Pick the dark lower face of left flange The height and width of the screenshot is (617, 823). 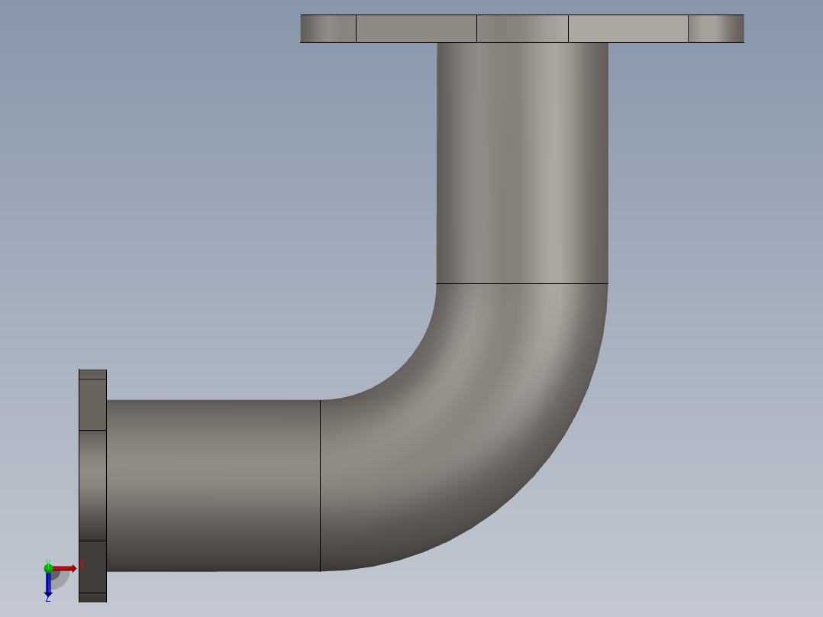coord(93,567)
